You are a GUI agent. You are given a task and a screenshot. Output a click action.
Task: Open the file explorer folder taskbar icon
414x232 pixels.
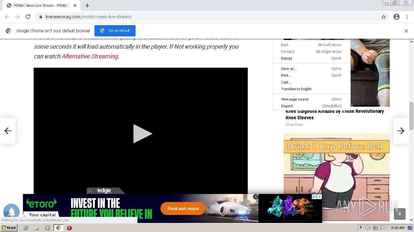37,228
